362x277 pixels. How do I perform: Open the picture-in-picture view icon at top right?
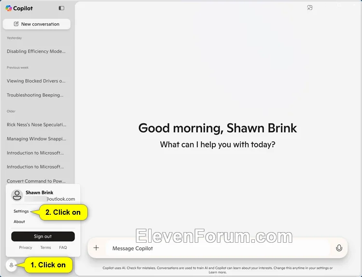[x=310, y=8]
